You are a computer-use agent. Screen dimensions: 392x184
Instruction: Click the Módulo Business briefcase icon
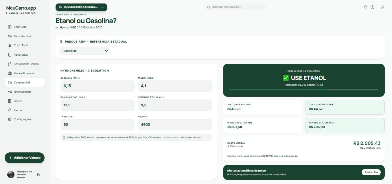[x=10, y=73]
